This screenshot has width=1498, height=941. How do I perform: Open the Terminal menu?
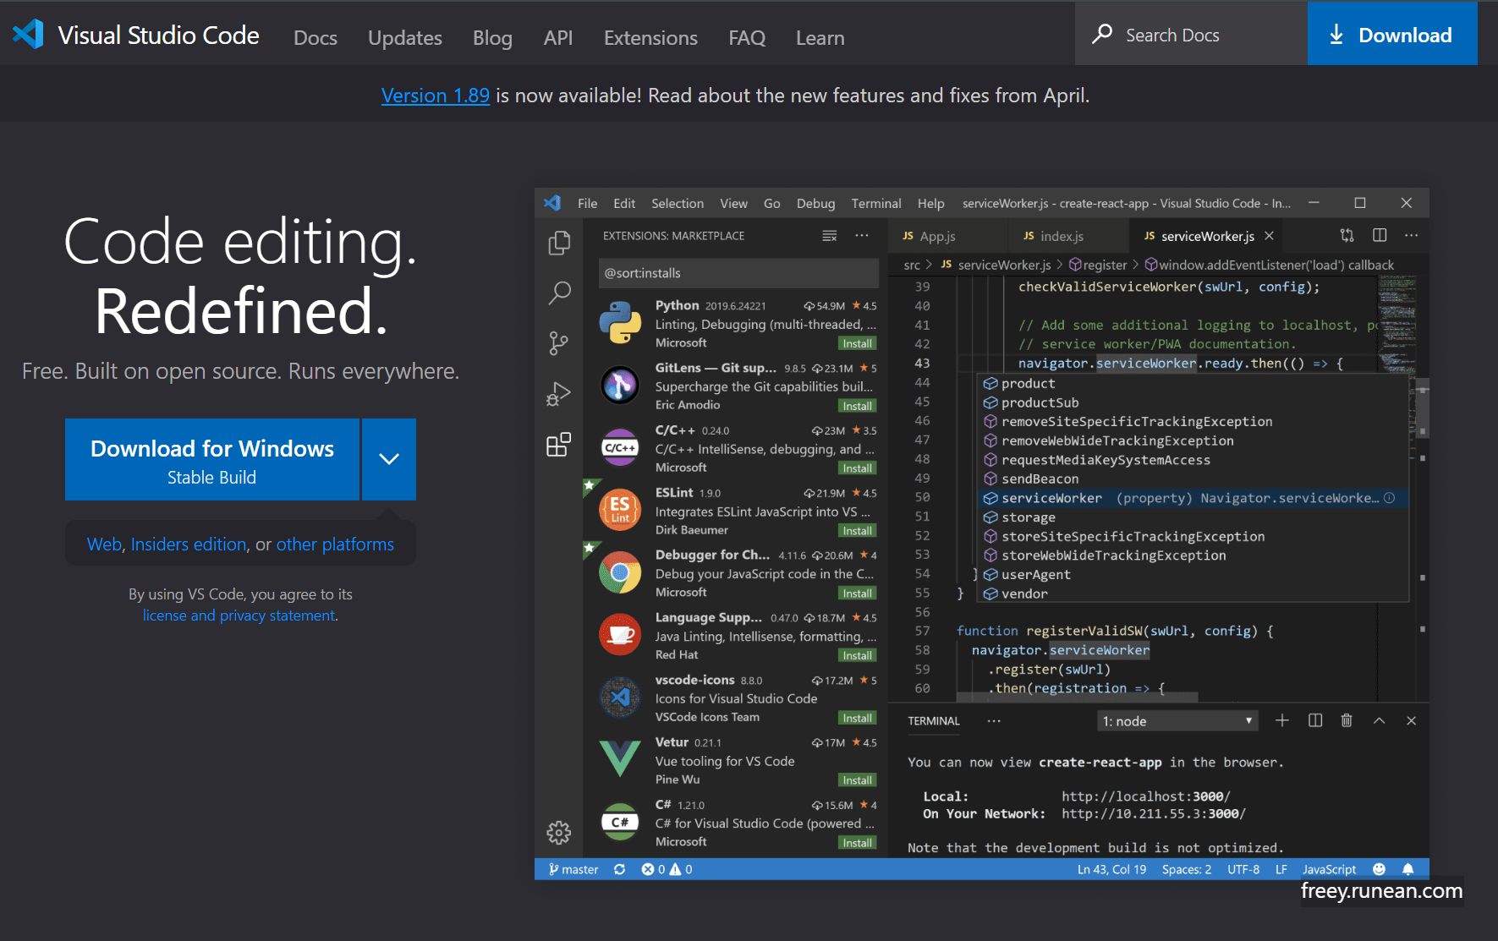click(875, 203)
